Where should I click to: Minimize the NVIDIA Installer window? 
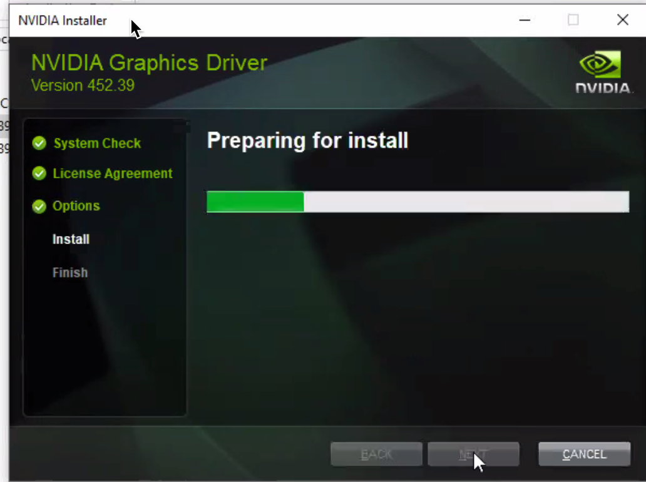(x=525, y=20)
